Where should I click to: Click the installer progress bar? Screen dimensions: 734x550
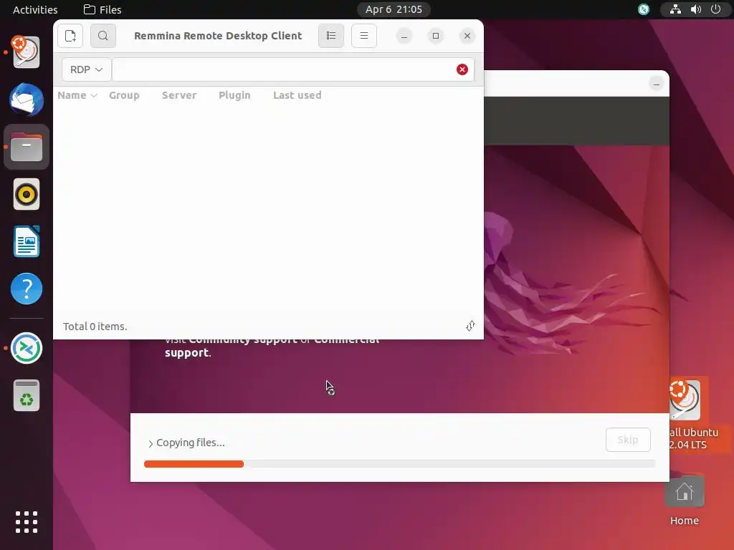point(399,464)
